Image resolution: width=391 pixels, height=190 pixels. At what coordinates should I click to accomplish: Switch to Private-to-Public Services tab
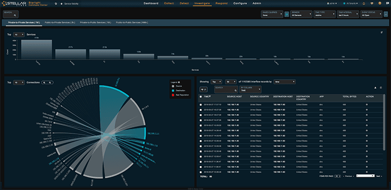(95, 22)
